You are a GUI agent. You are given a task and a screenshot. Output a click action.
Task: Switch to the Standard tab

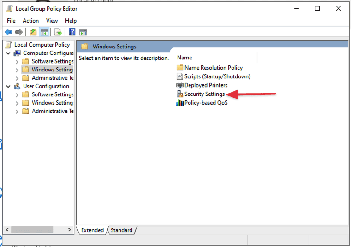pyautogui.click(x=121, y=230)
